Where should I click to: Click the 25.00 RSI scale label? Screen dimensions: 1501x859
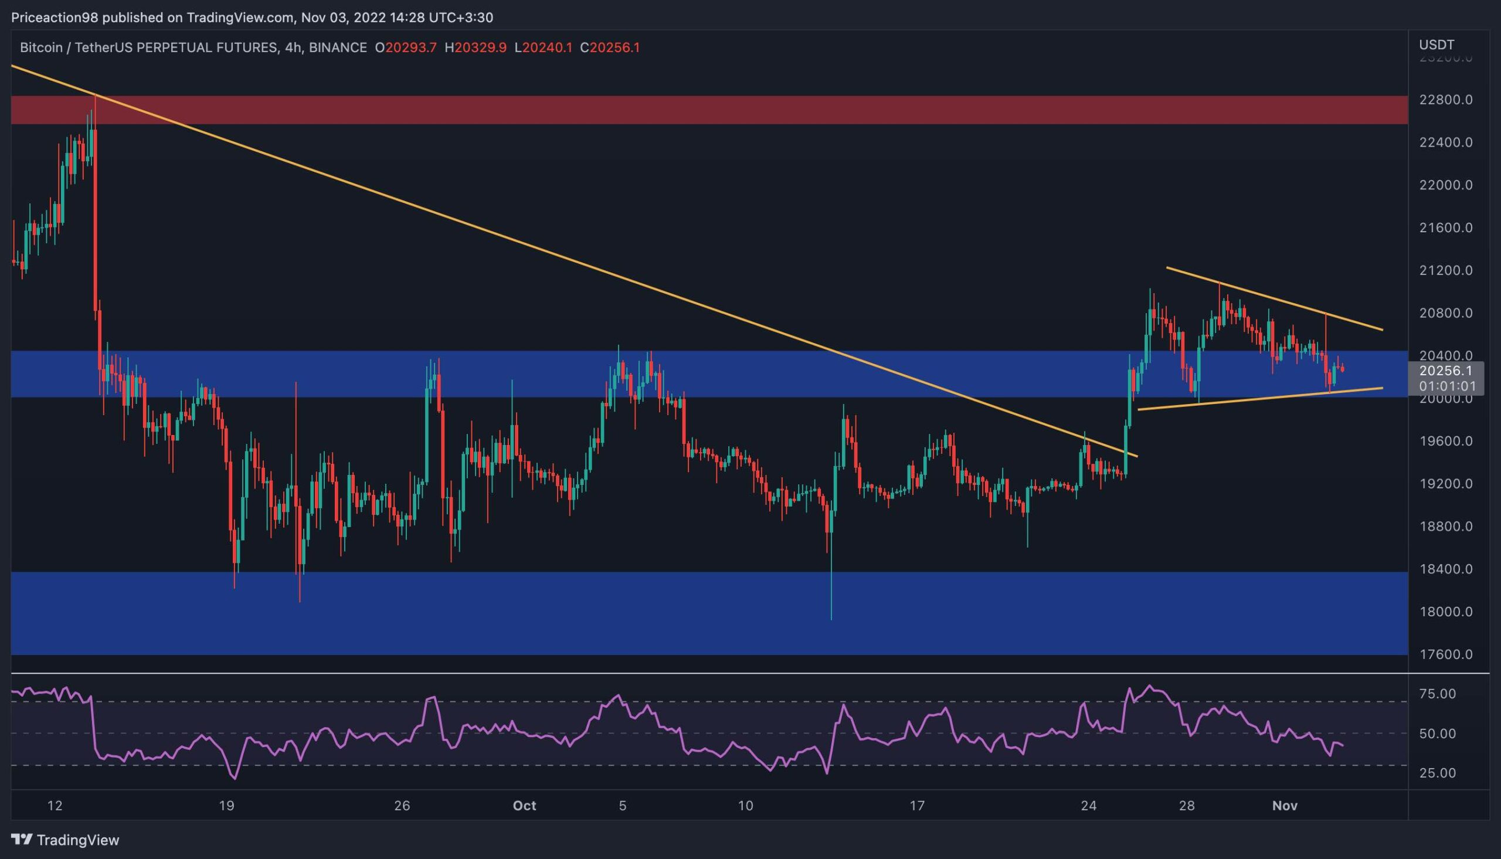point(1438,773)
